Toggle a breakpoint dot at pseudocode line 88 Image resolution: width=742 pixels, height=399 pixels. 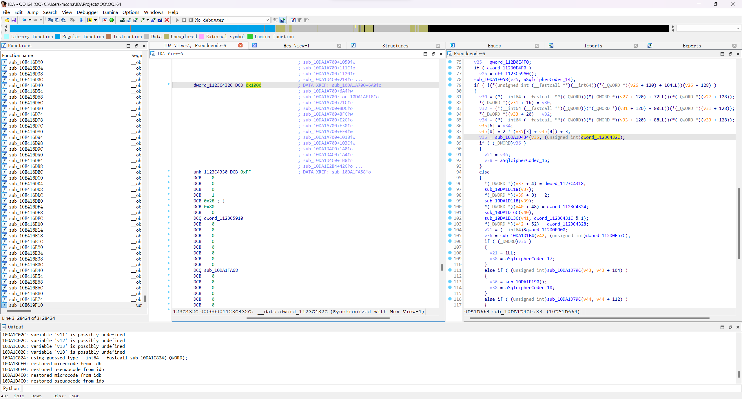(449, 137)
